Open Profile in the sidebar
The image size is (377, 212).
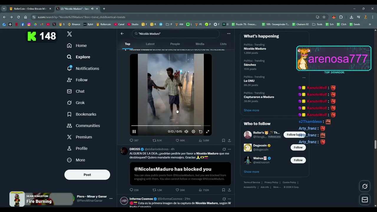pyautogui.click(x=77, y=148)
